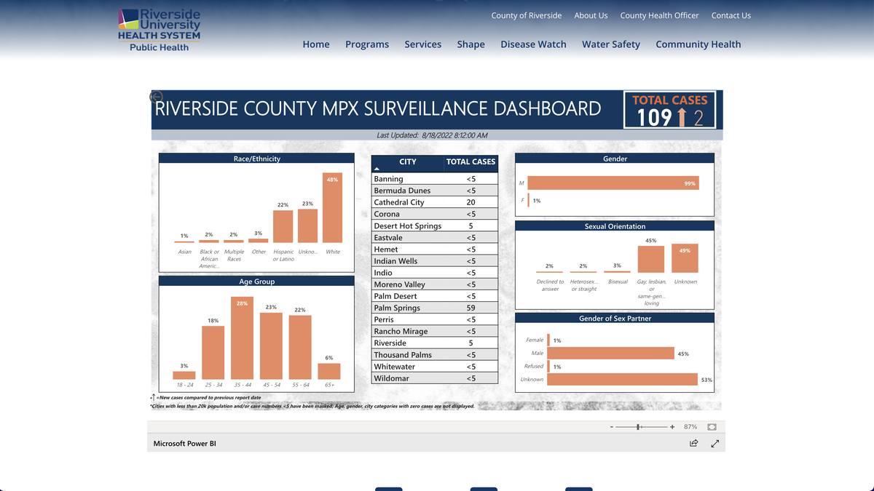874x491 pixels.
Task: Open the Programs menu
Action: click(367, 44)
